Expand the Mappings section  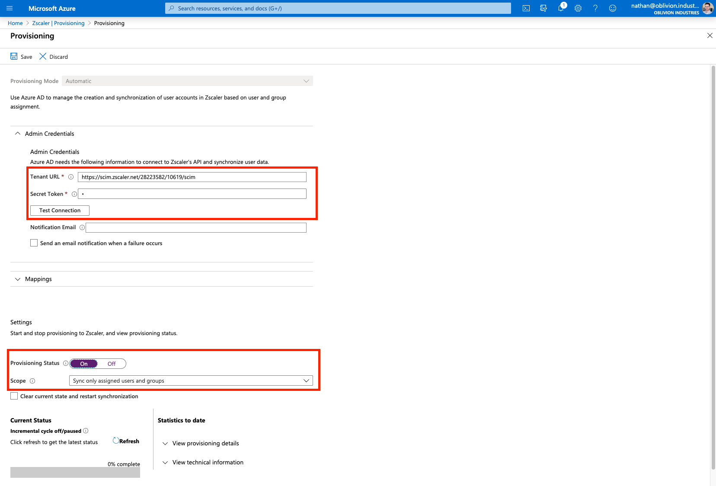point(38,279)
